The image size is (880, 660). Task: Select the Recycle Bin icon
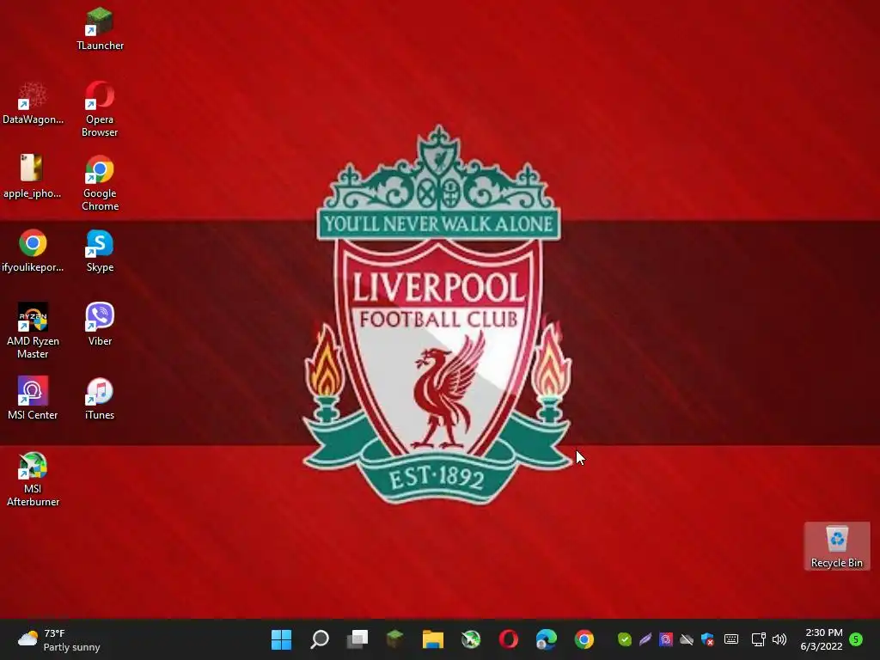tap(837, 546)
